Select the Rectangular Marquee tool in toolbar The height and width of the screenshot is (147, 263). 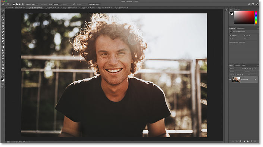click(3, 14)
